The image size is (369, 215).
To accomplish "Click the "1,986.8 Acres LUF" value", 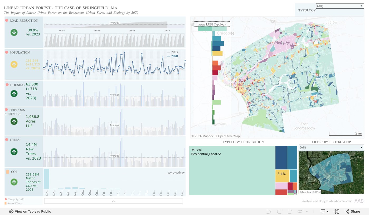I will [33, 121].
